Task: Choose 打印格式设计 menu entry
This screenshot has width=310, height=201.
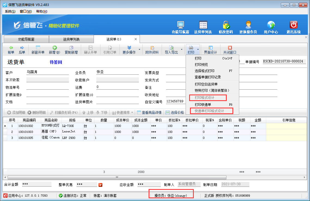Action: [x=212, y=98]
